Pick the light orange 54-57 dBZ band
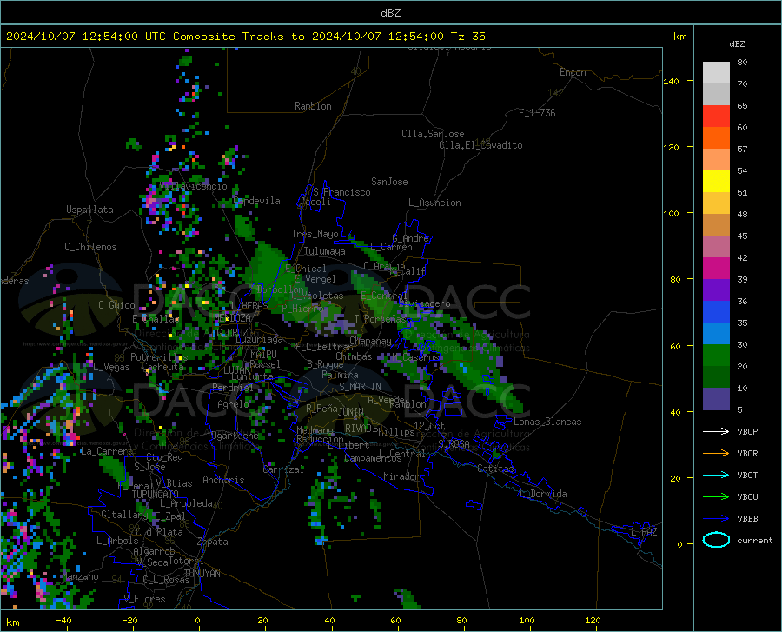 tap(716, 160)
